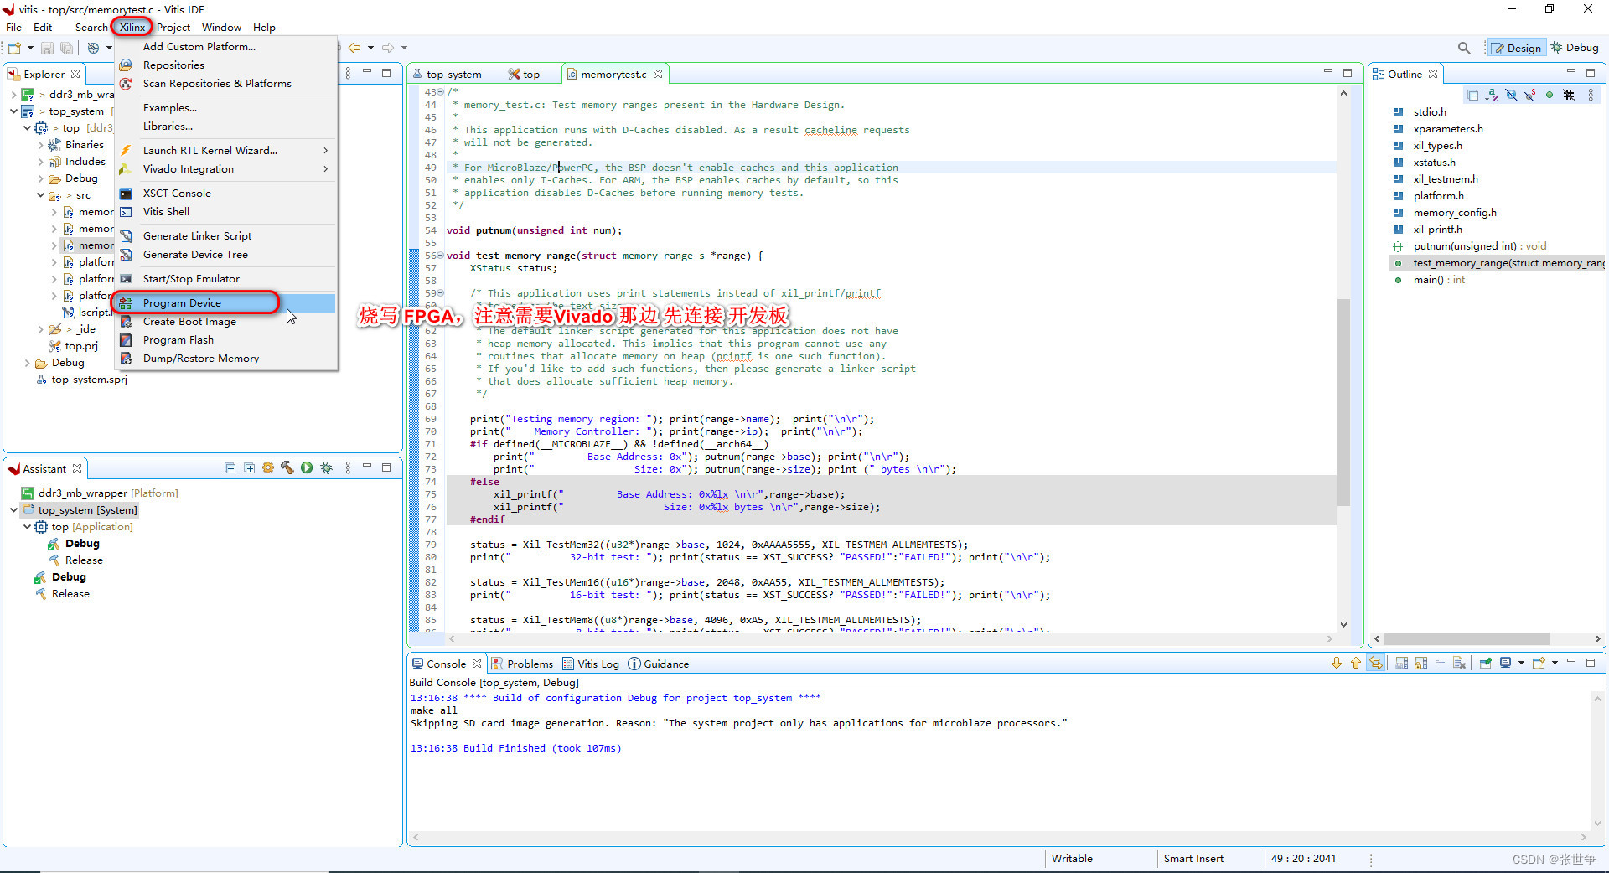Maximize the Console panel

1591,662
